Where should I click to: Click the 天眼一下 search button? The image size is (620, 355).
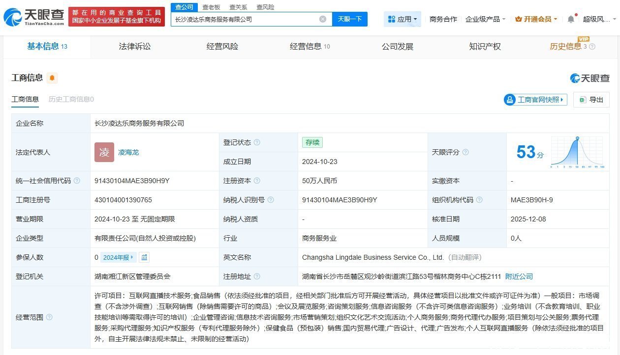350,19
